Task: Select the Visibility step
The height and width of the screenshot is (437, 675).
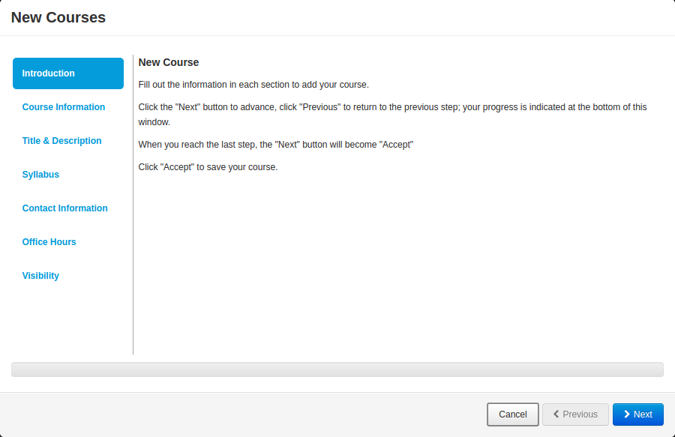Action: pyautogui.click(x=41, y=276)
